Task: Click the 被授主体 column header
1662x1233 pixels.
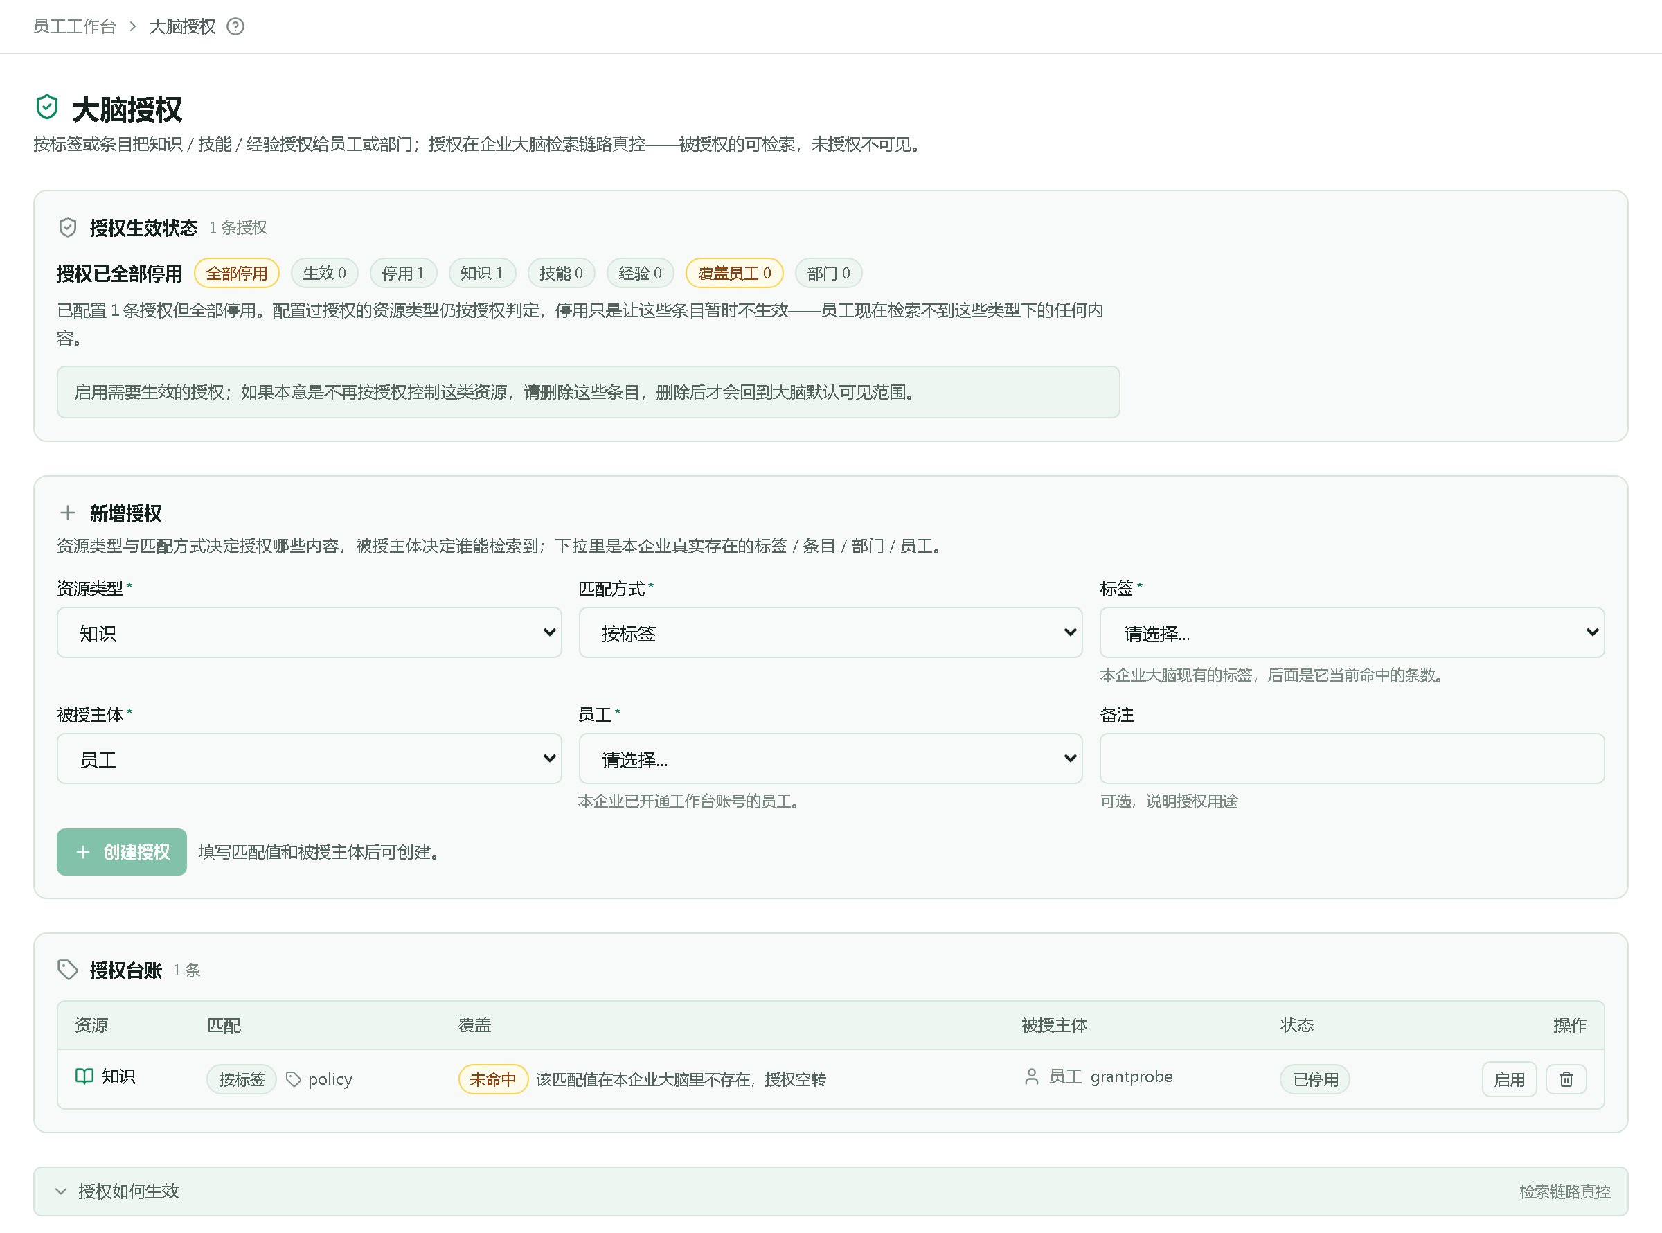Action: 1054,1024
